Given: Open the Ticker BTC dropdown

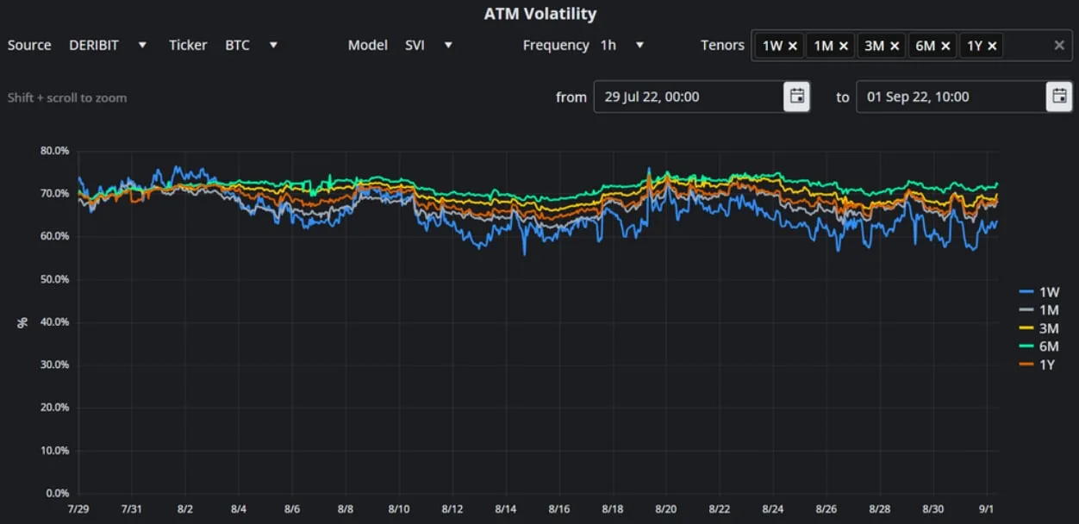Looking at the screenshot, I should click(x=251, y=45).
